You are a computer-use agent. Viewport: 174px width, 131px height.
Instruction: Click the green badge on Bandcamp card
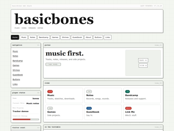pyautogui.click(x=127, y=92)
